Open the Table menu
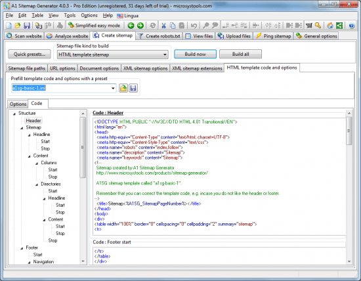Image resolution: width=361 pixels, height=281 pixels. tap(37, 16)
